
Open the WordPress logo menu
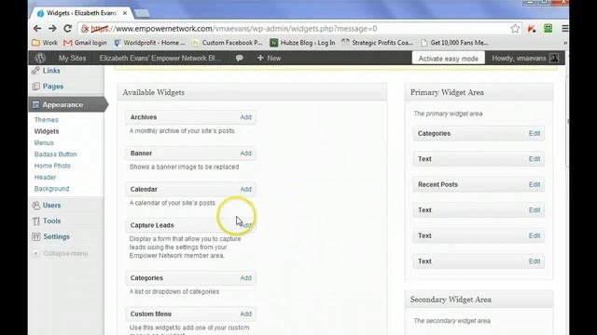40,58
